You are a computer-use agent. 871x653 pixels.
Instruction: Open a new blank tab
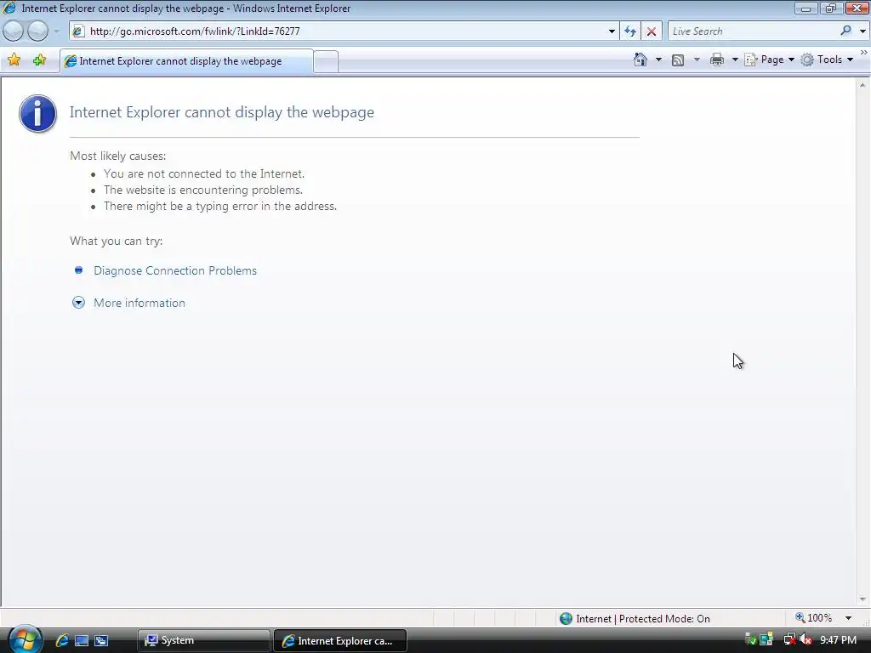click(326, 61)
